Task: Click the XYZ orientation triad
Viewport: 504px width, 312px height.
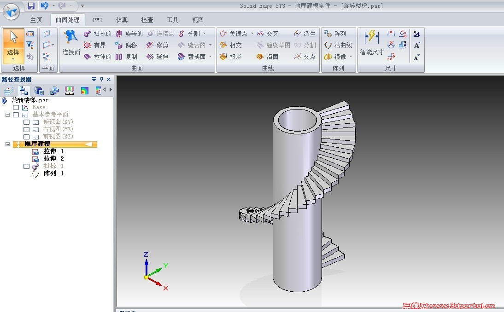Action: click(x=155, y=271)
